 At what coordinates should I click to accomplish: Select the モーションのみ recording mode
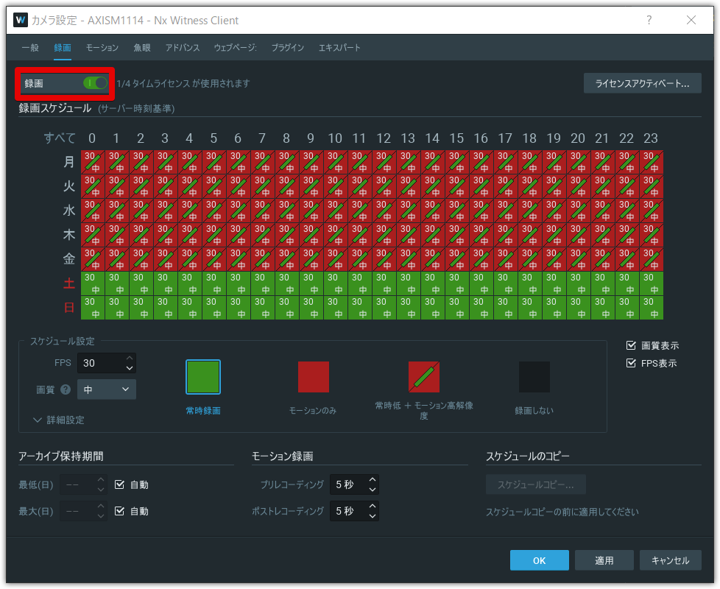tap(313, 376)
